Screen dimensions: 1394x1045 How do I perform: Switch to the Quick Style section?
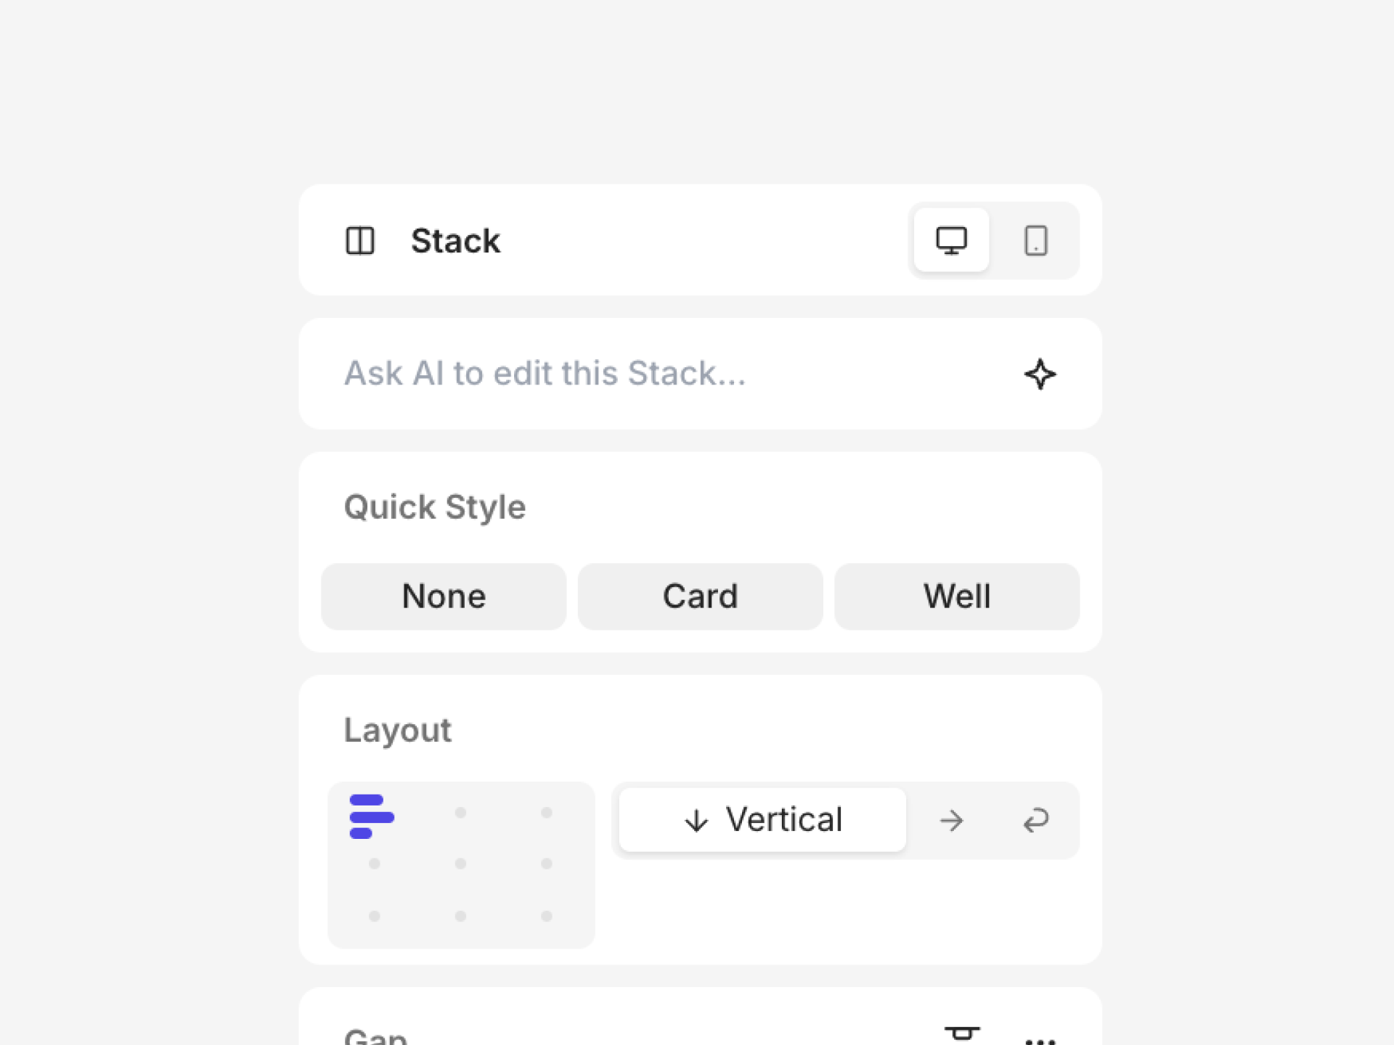tap(434, 507)
